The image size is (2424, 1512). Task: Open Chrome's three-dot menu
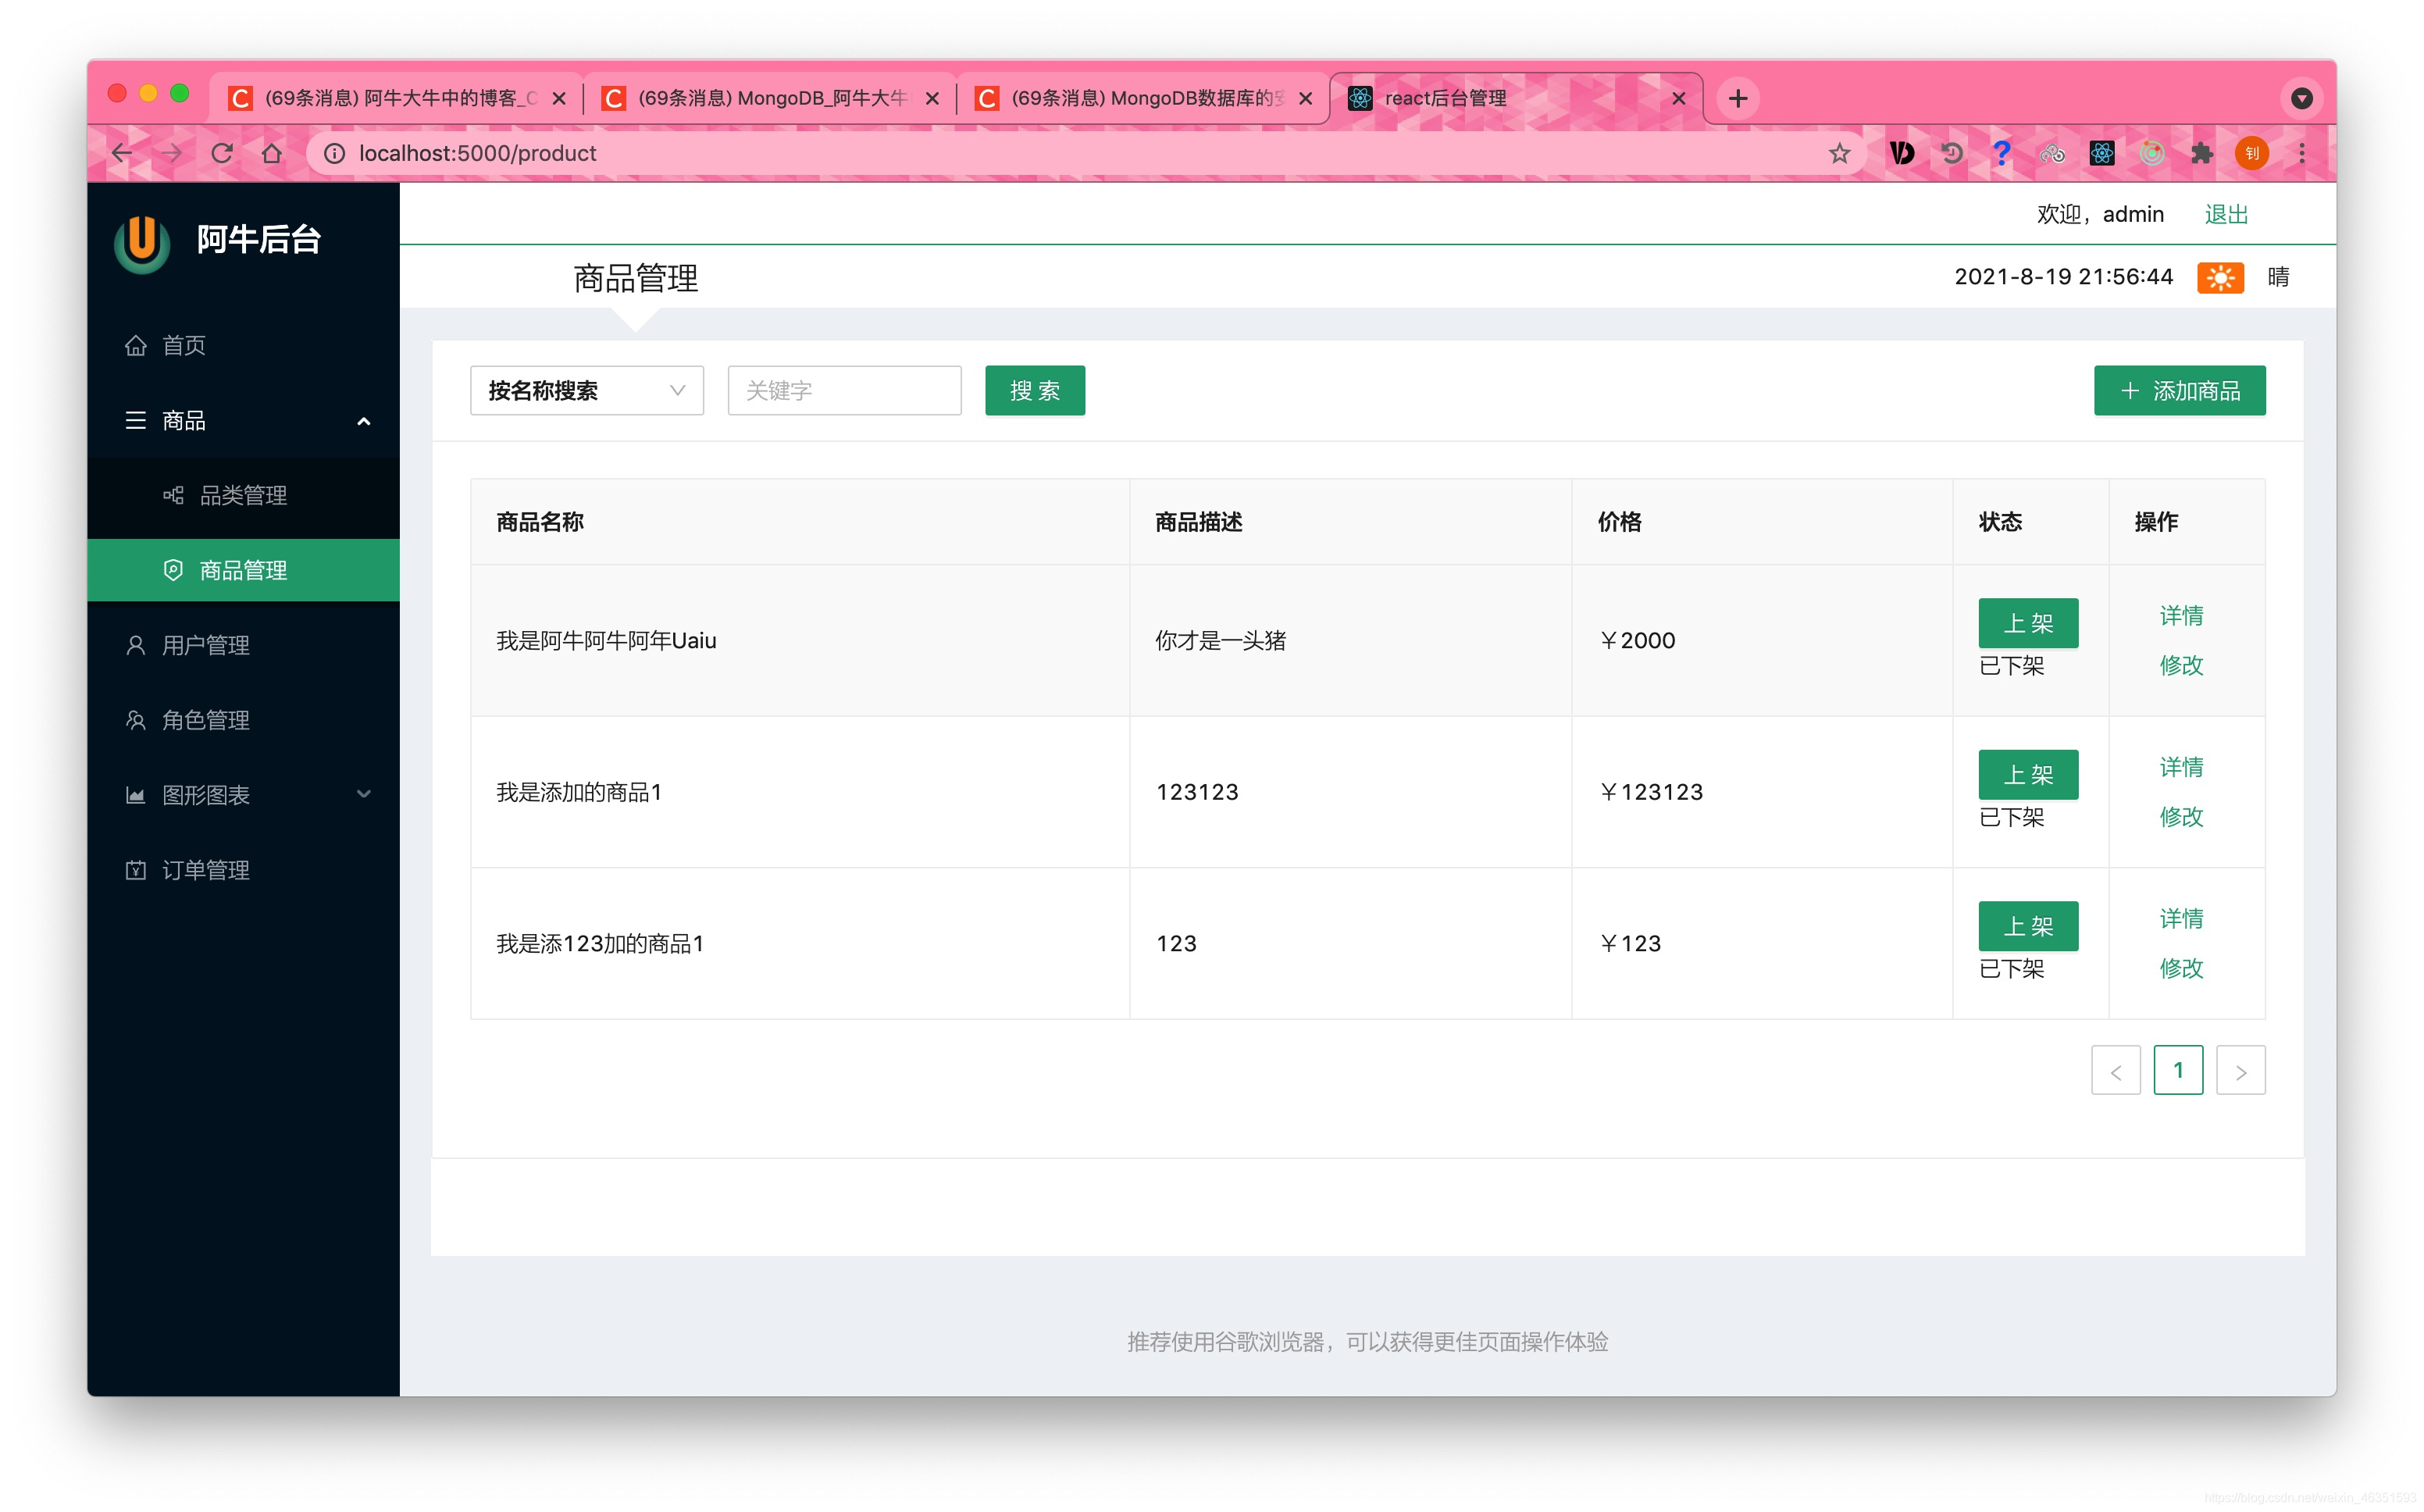coord(2302,153)
